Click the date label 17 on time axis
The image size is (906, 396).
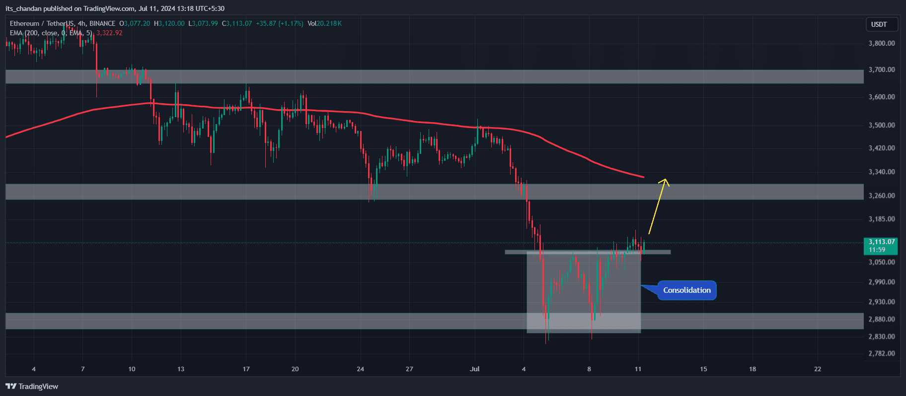point(246,369)
